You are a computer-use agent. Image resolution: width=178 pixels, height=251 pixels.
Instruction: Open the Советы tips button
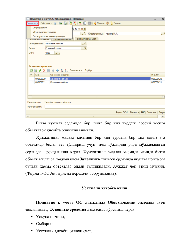(x=99, y=23)
